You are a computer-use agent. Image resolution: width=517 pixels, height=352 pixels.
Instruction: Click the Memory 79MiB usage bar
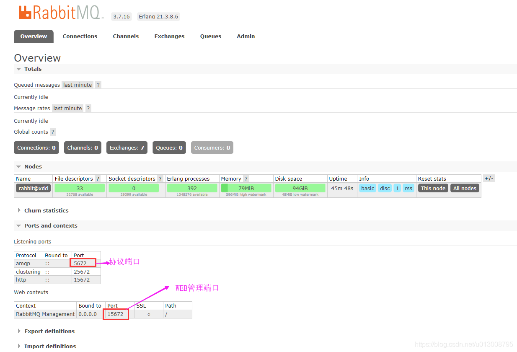tap(246, 188)
